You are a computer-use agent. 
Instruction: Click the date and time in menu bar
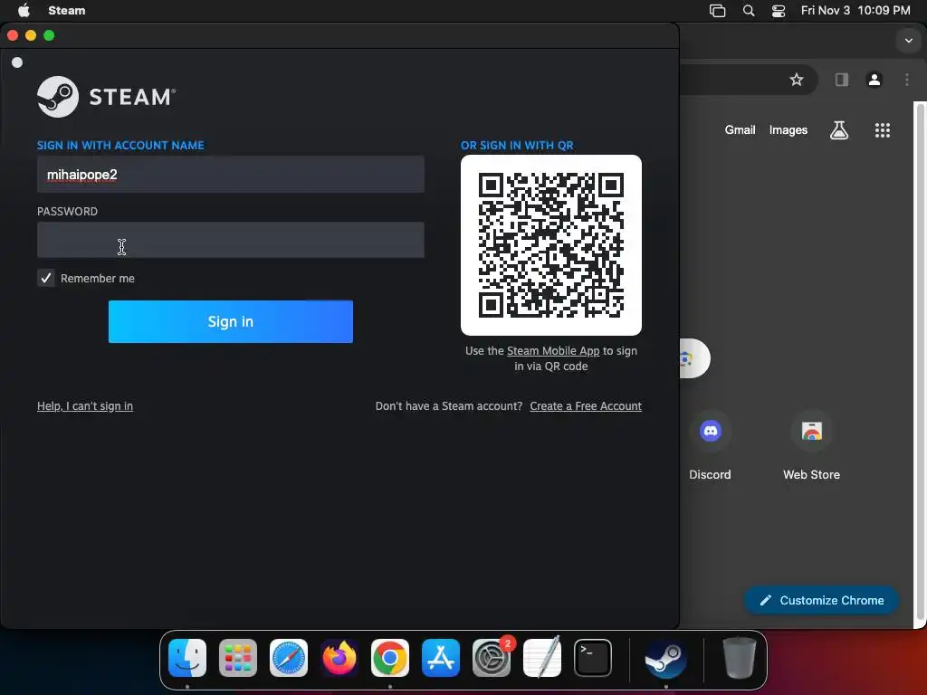(x=855, y=10)
